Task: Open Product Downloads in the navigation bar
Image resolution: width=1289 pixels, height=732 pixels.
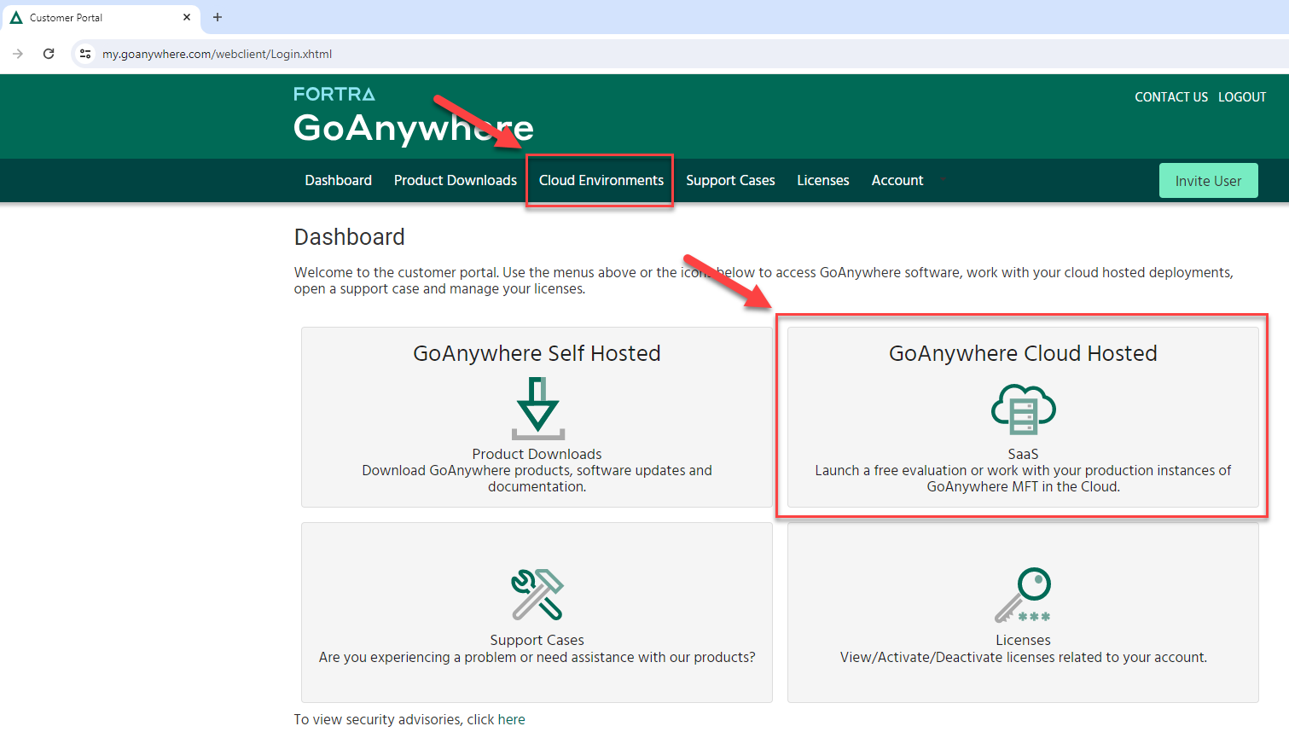Action: [455, 180]
